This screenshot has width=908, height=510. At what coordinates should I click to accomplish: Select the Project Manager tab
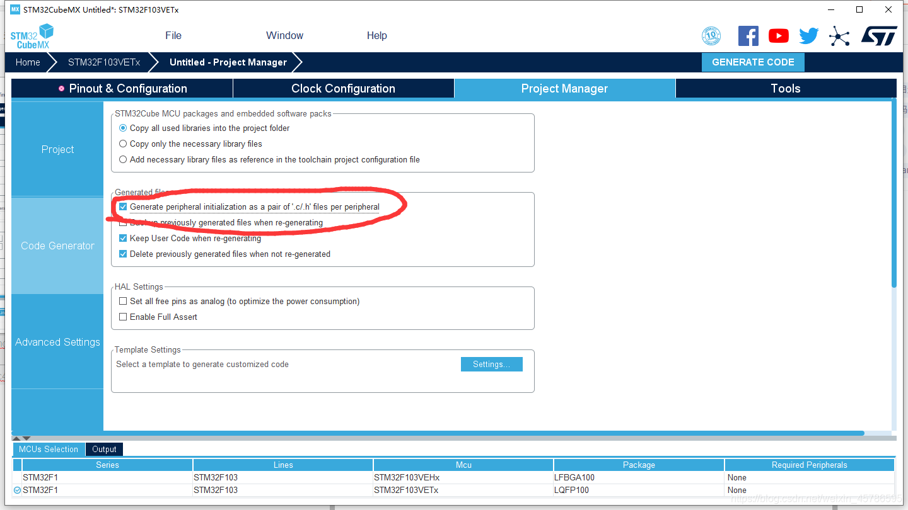coord(564,89)
